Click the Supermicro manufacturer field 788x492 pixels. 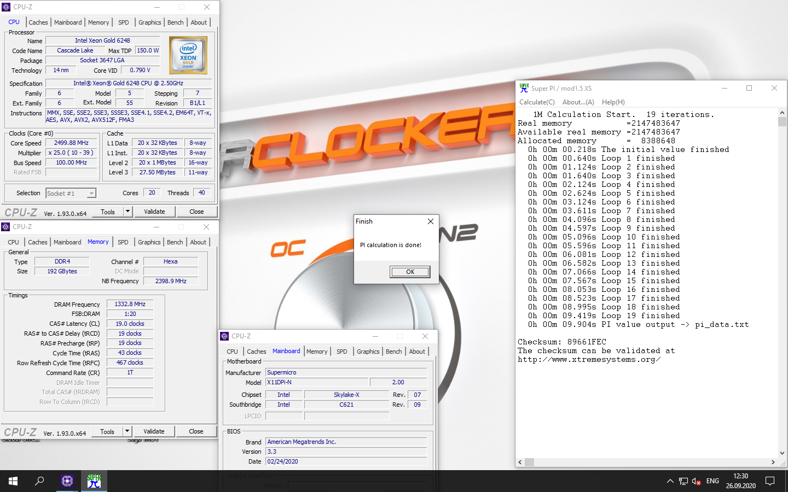(346, 372)
